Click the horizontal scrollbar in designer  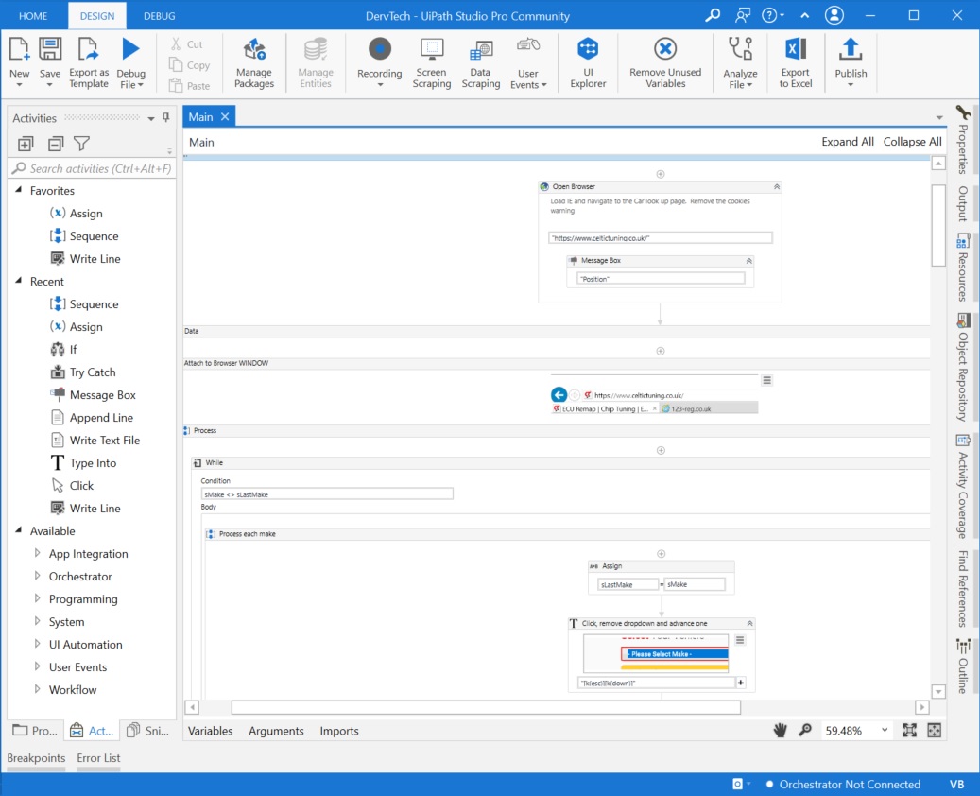pos(486,707)
